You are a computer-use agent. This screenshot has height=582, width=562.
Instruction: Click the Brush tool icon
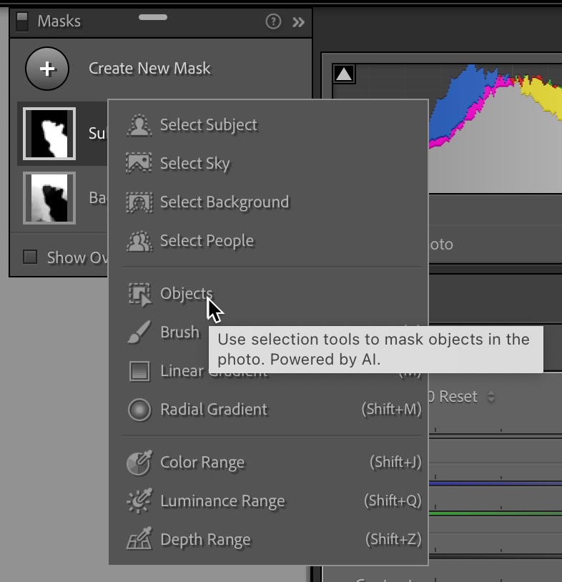tap(139, 332)
